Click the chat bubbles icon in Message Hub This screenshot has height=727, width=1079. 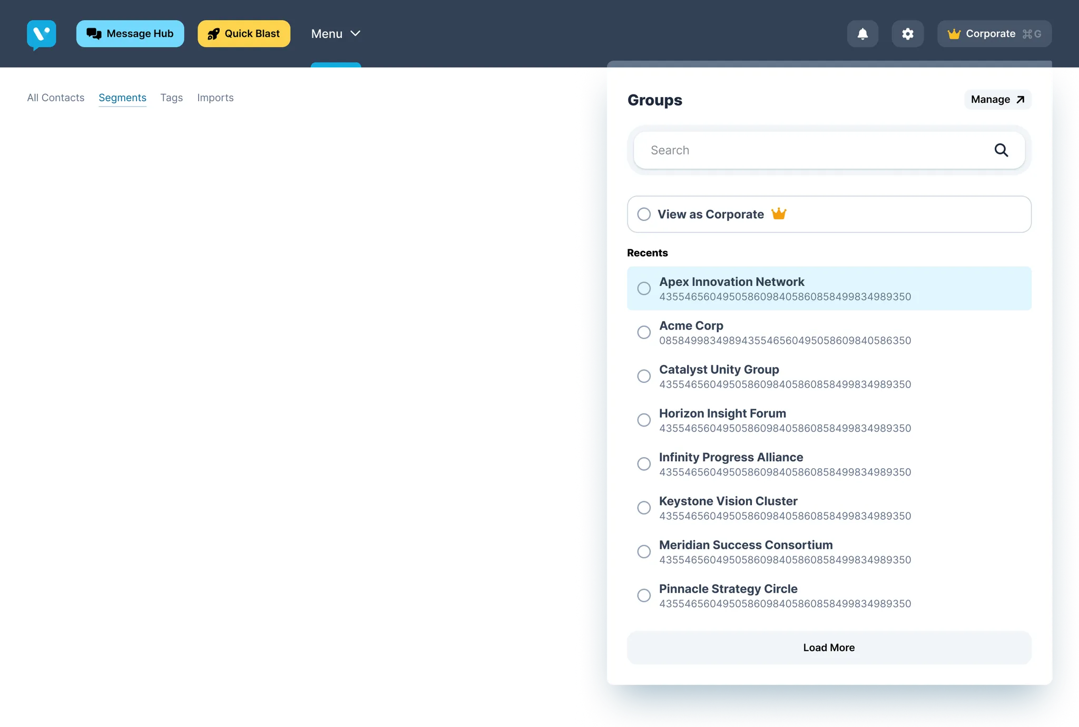click(x=94, y=34)
